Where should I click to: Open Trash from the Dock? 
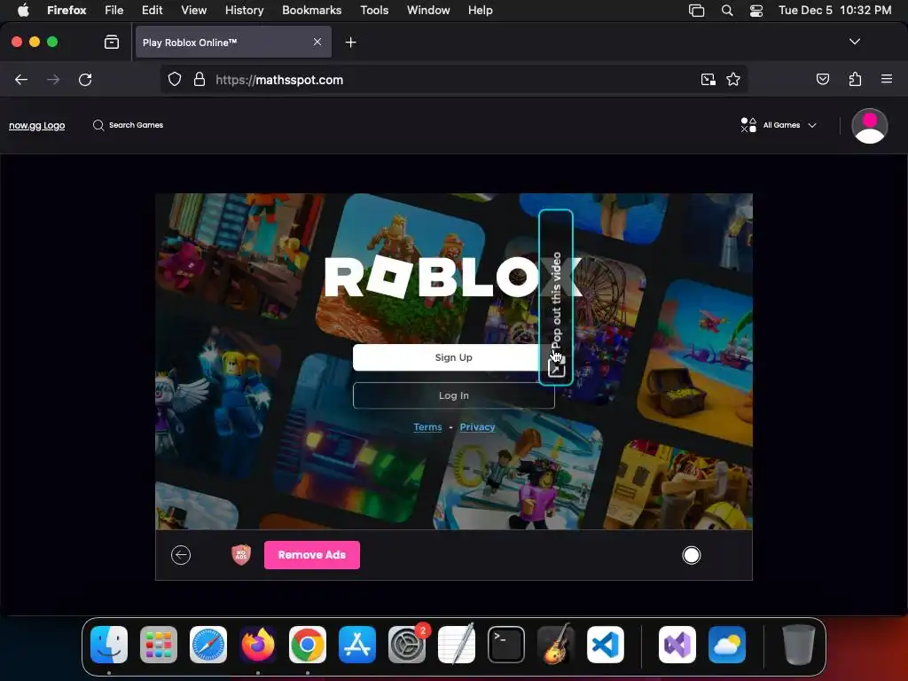point(799,645)
